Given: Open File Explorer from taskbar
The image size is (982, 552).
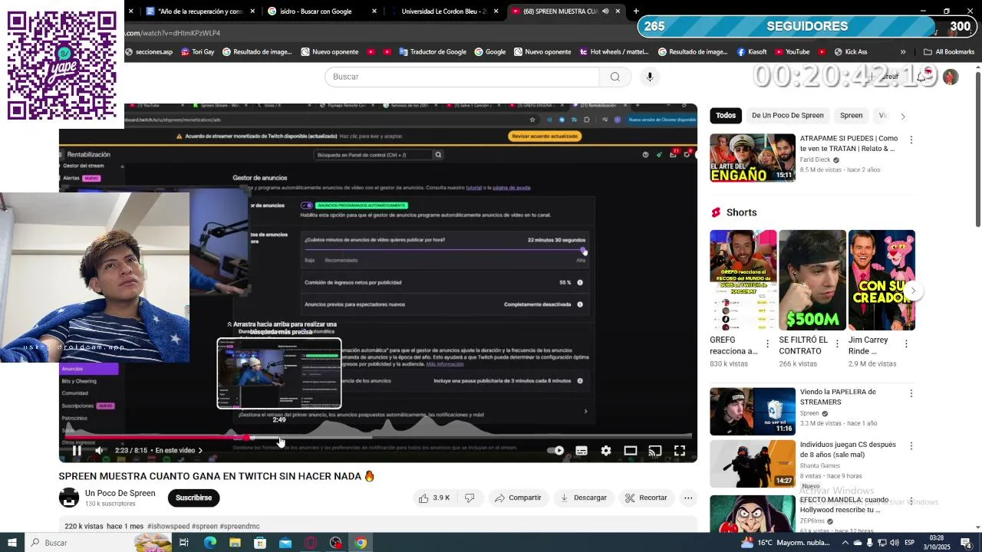Looking at the screenshot, I should (x=235, y=543).
